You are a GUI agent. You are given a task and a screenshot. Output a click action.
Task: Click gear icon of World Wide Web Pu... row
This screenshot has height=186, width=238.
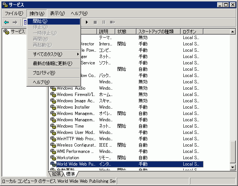[x=53, y=164]
